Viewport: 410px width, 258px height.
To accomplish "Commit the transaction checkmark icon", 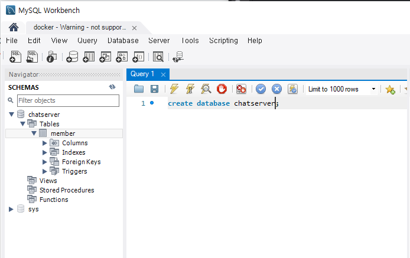I will (261, 89).
